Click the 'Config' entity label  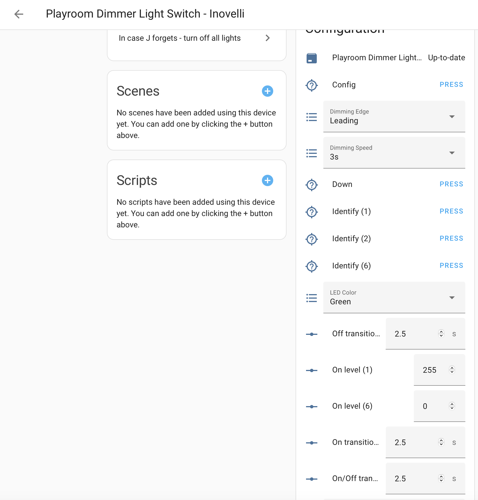(344, 85)
